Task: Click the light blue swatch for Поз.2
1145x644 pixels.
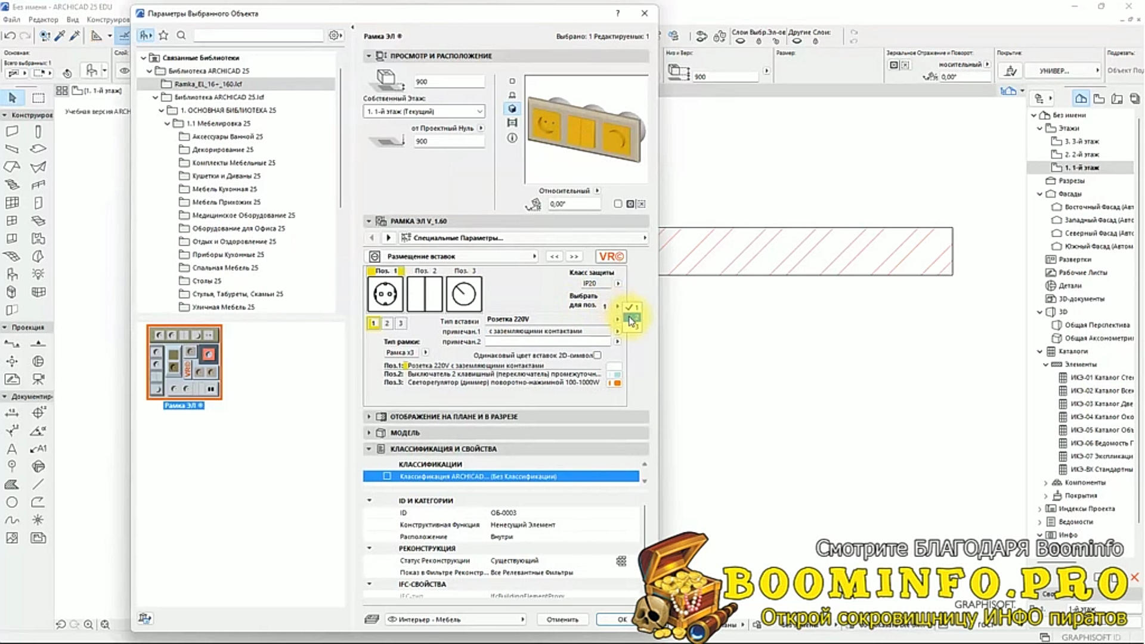Action: point(617,374)
